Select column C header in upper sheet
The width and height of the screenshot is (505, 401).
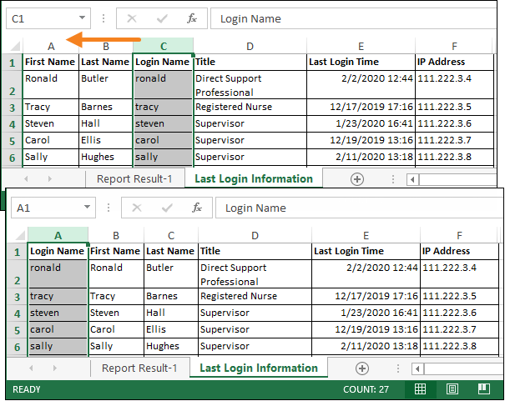[164, 46]
